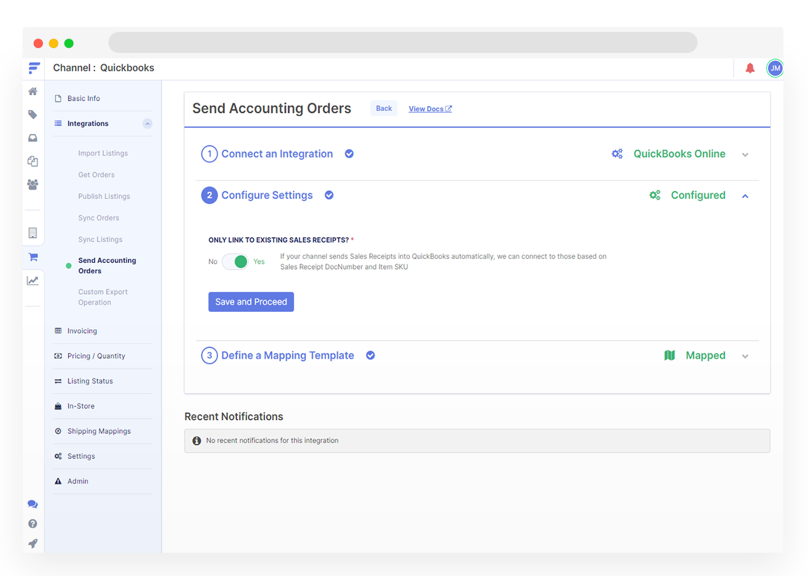Open Import Listings submenu item

point(103,153)
